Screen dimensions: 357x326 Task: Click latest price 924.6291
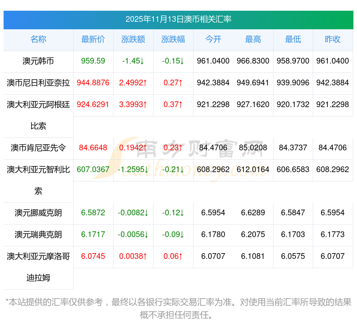tap(93, 105)
